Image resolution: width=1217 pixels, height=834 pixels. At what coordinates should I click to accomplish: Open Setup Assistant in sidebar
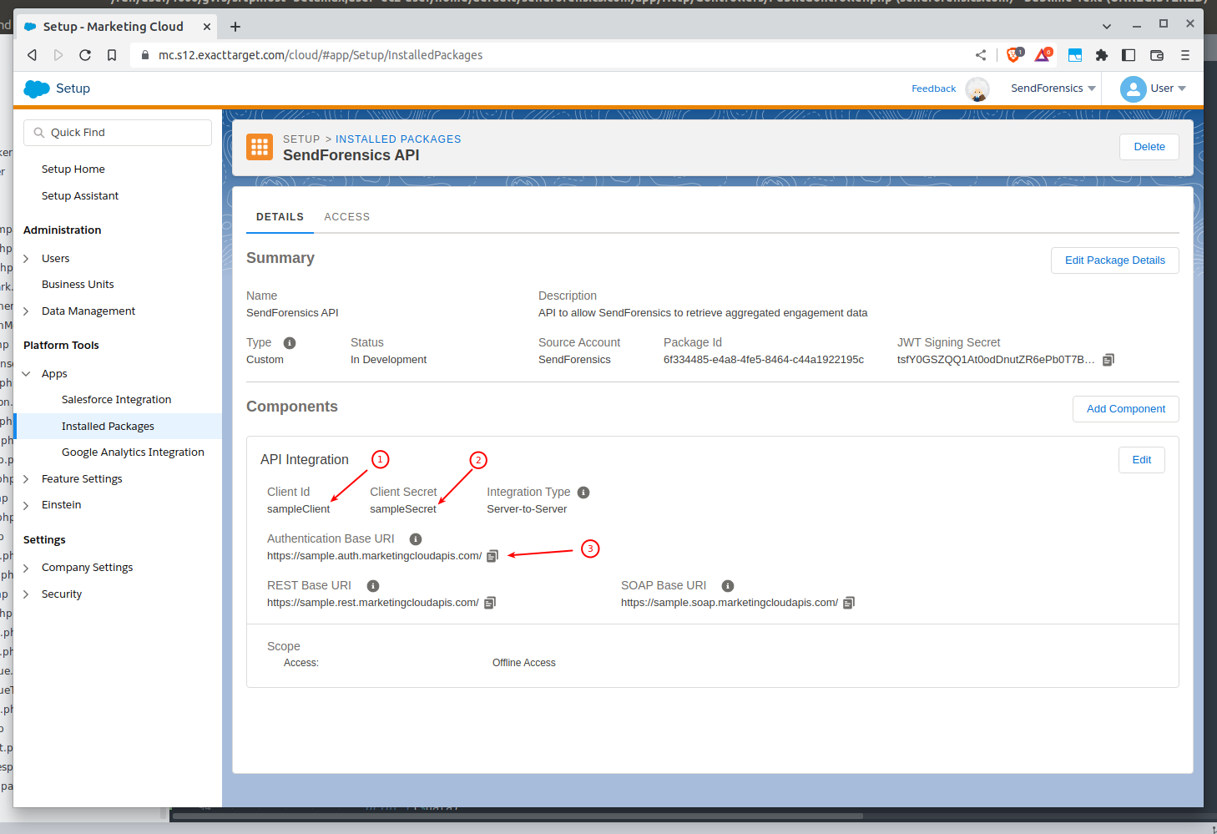pos(80,196)
